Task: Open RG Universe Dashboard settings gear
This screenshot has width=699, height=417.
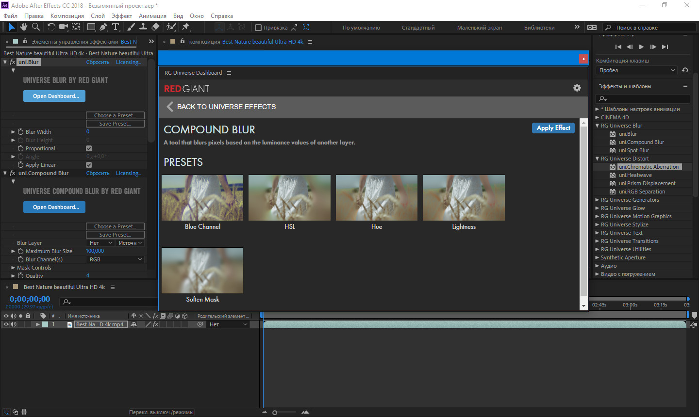Action: [x=577, y=88]
